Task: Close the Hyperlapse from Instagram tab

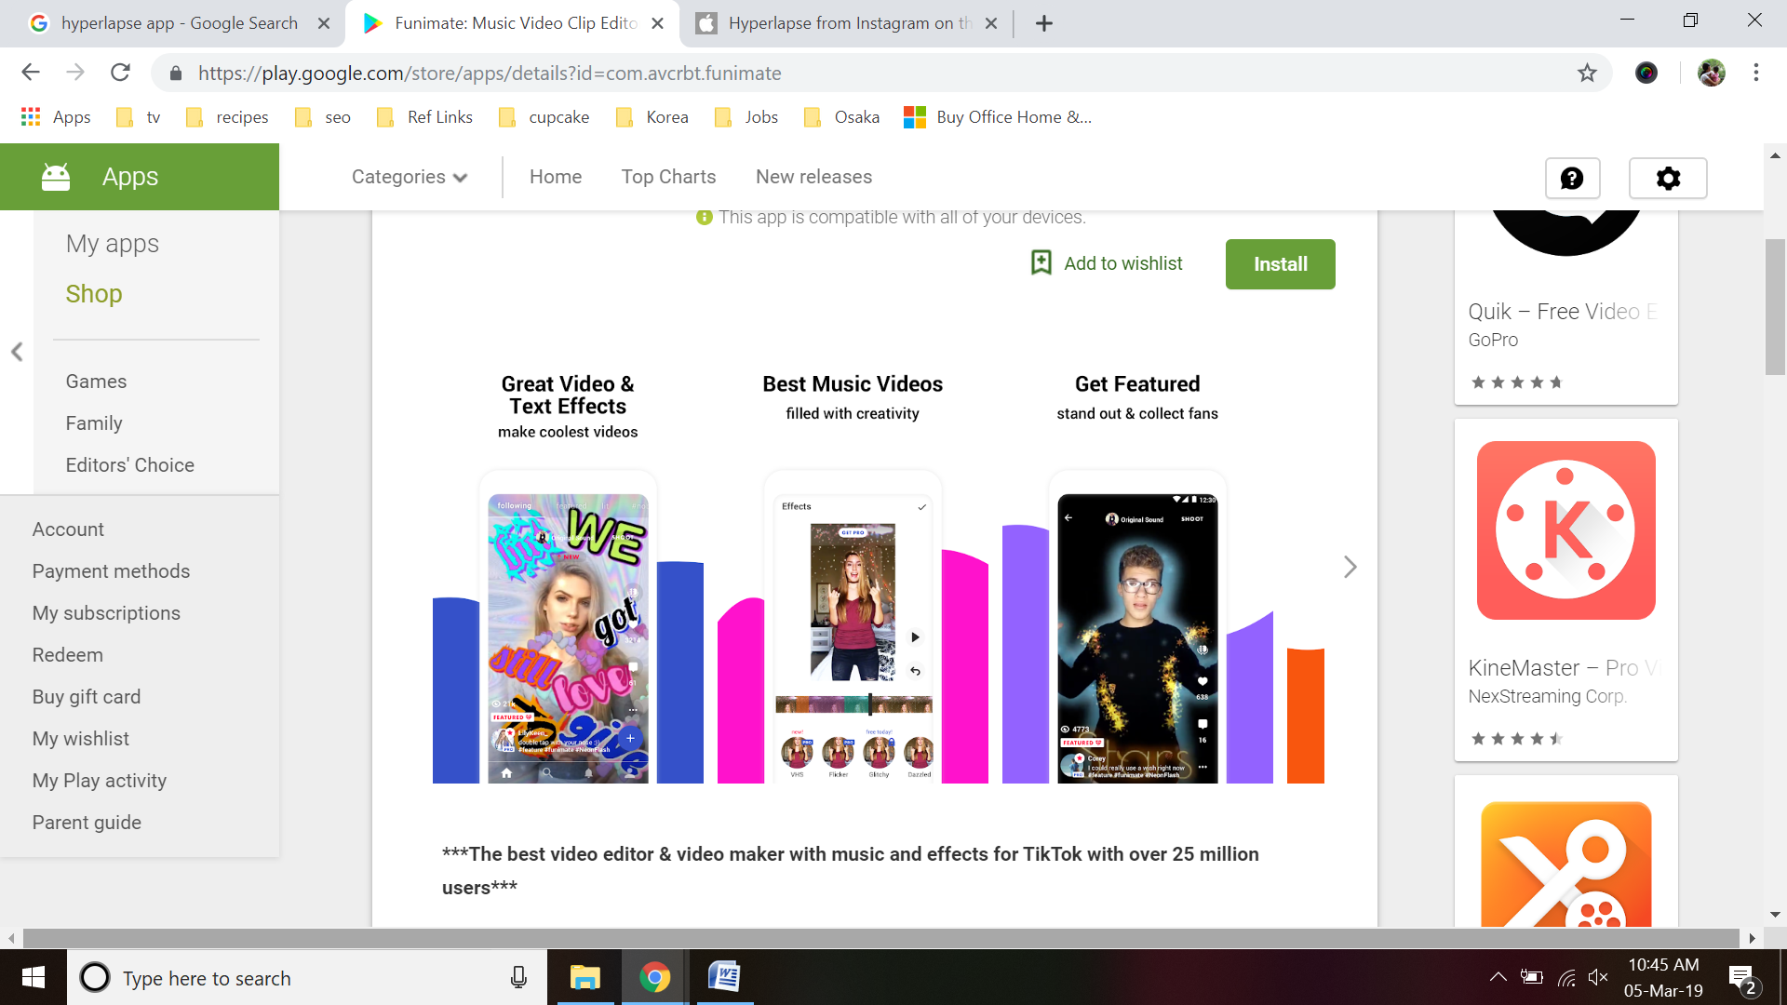Action: pyautogui.click(x=991, y=23)
